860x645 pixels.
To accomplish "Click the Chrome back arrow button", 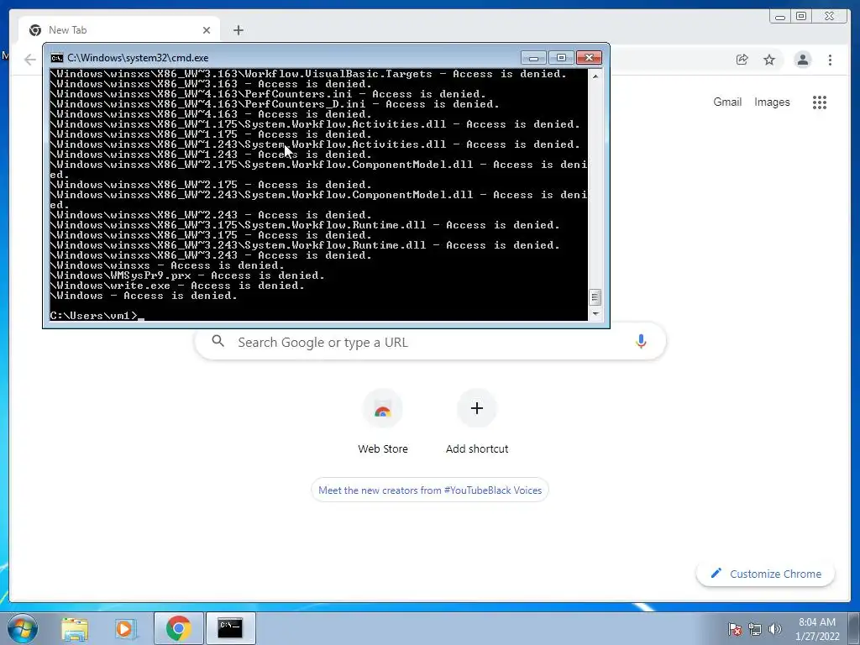I will pyautogui.click(x=29, y=60).
